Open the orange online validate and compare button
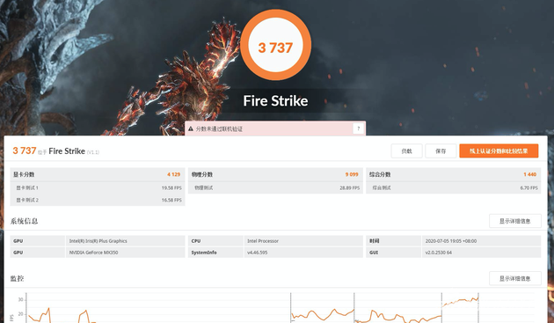The height and width of the screenshot is (323, 554). point(499,151)
